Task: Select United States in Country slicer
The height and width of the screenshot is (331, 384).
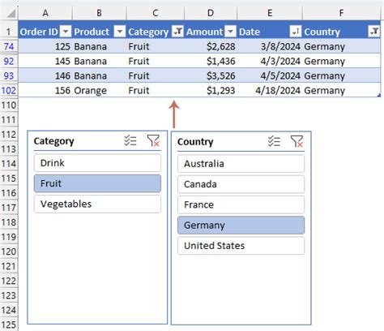Action: pyautogui.click(x=241, y=246)
